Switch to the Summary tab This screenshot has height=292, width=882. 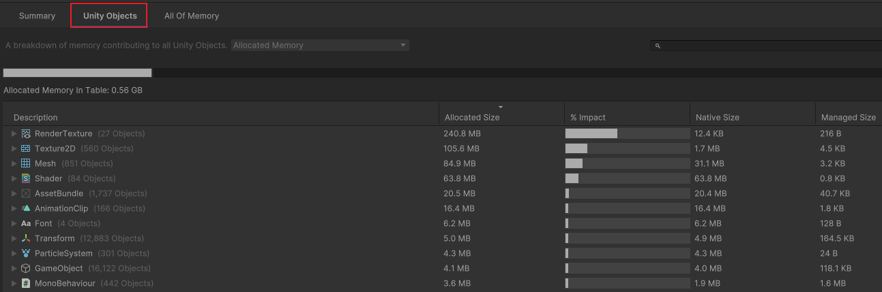(x=37, y=16)
